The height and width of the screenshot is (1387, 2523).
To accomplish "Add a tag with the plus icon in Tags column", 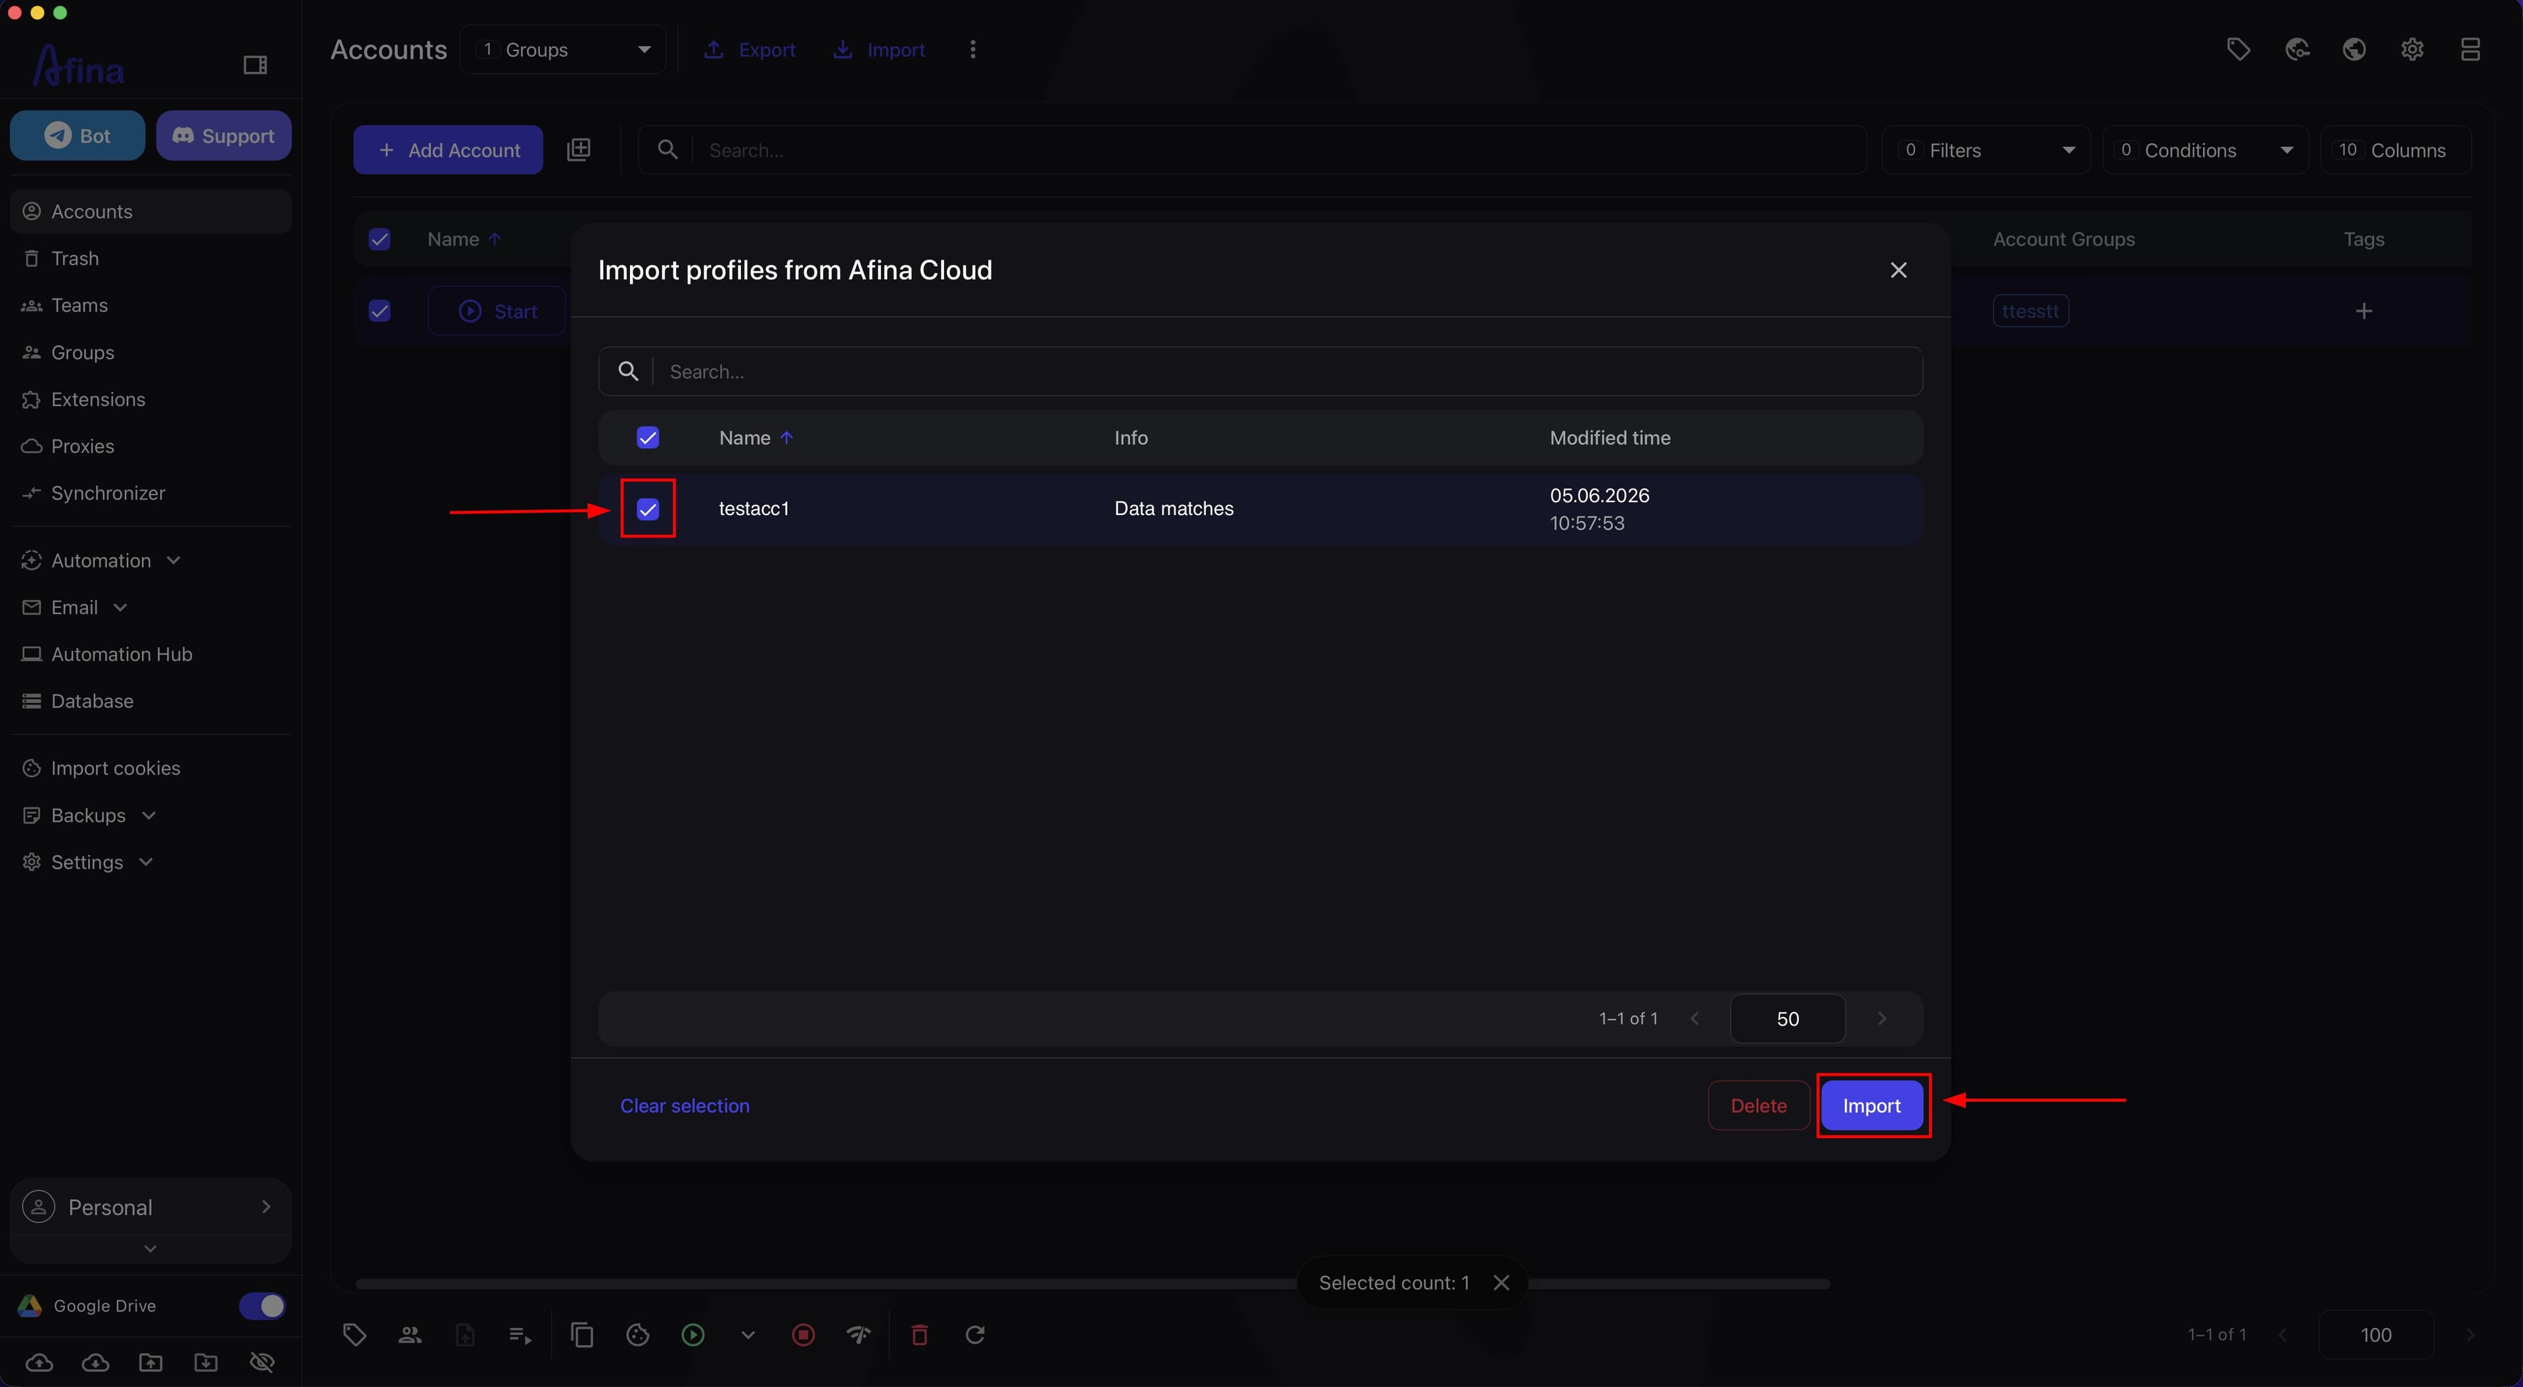I will coord(2363,311).
